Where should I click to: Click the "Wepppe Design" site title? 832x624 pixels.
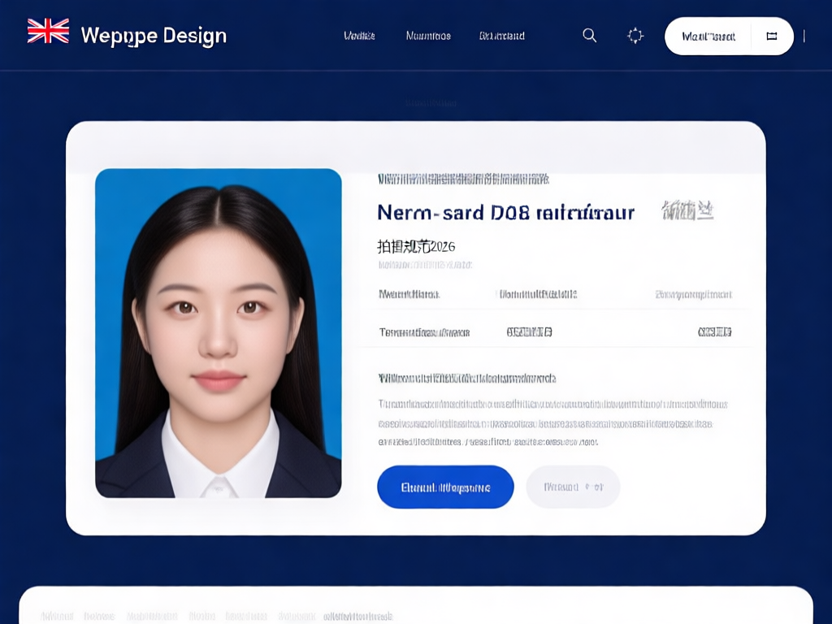tap(154, 36)
